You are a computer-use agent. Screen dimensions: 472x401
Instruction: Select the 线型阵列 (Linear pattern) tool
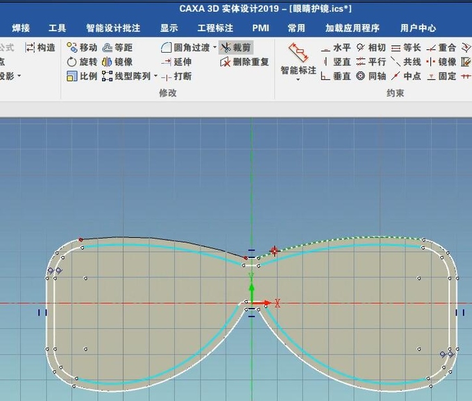tap(126, 76)
